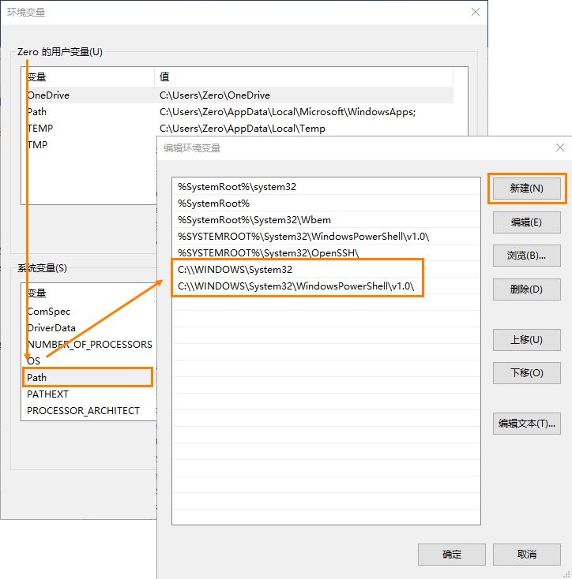Cancel with the 取消 button
This screenshot has width=572, height=579.
pyautogui.click(x=526, y=555)
